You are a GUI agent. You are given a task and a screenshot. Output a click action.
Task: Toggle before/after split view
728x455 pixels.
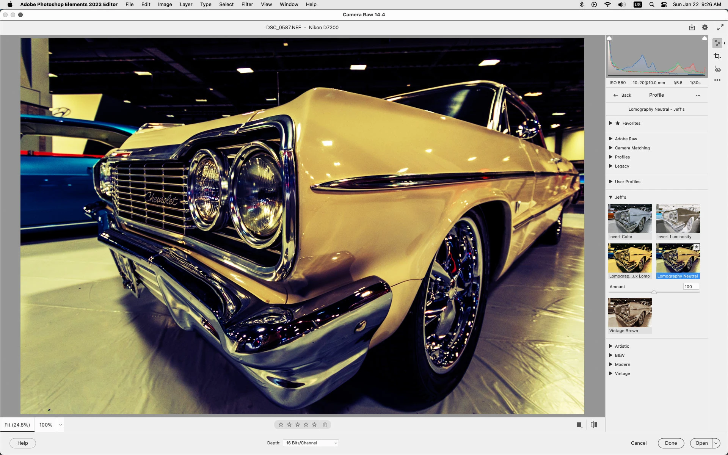click(x=594, y=425)
